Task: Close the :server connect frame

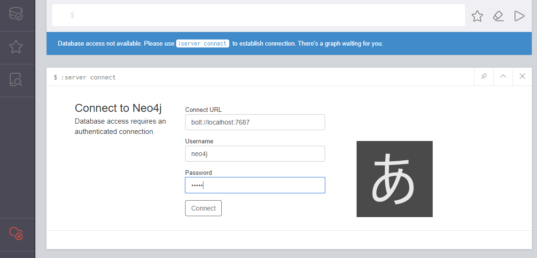Action: (x=522, y=77)
